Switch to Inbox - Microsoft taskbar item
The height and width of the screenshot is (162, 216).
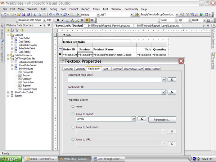pyautogui.click(x=41, y=159)
